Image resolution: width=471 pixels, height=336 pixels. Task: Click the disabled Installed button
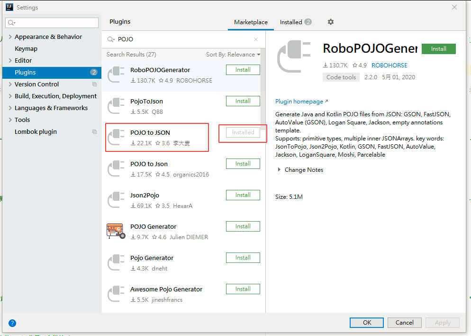point(243,132)
